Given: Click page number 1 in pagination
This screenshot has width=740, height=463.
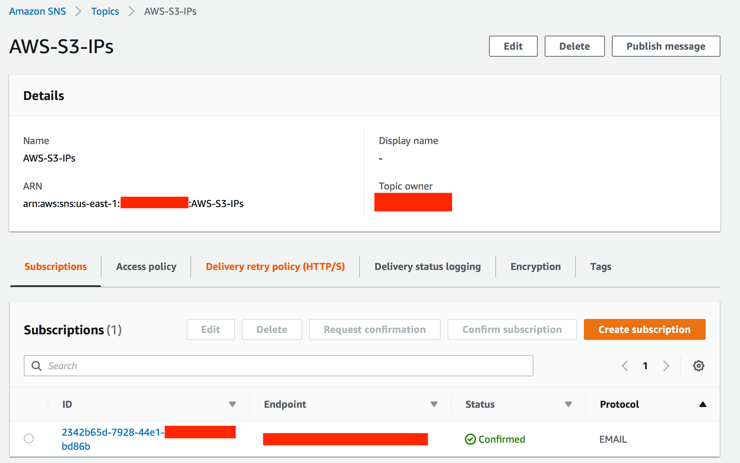Looking at the screenshot, I should [645, 366].
